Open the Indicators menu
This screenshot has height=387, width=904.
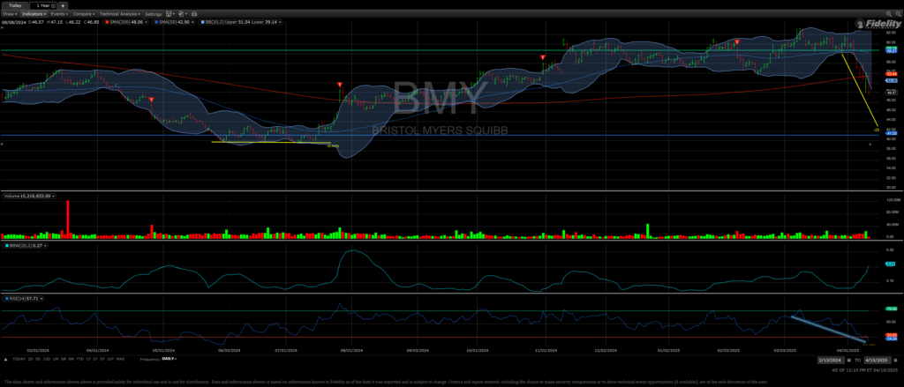34,14
